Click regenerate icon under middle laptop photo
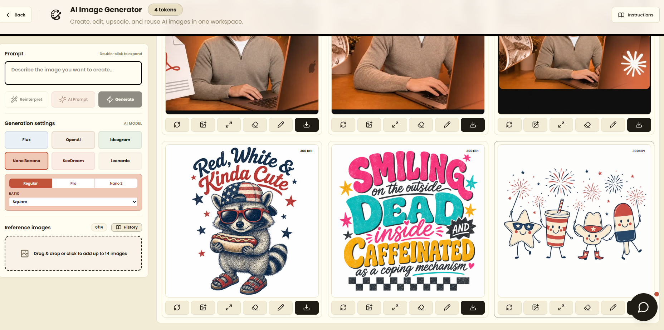This screenshot has height=330, width=664. pyautogui.click(x=343, y=125)
